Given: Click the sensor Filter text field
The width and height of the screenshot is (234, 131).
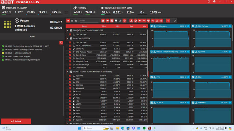Looking at the screenshot, I should tap(89, 21).
